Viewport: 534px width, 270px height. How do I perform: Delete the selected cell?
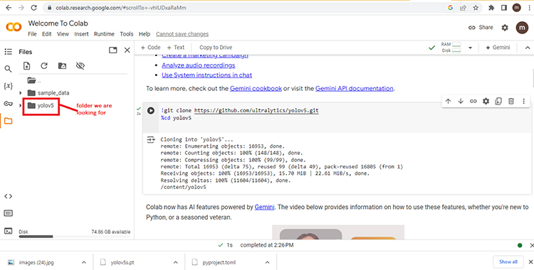pos(511,101)
